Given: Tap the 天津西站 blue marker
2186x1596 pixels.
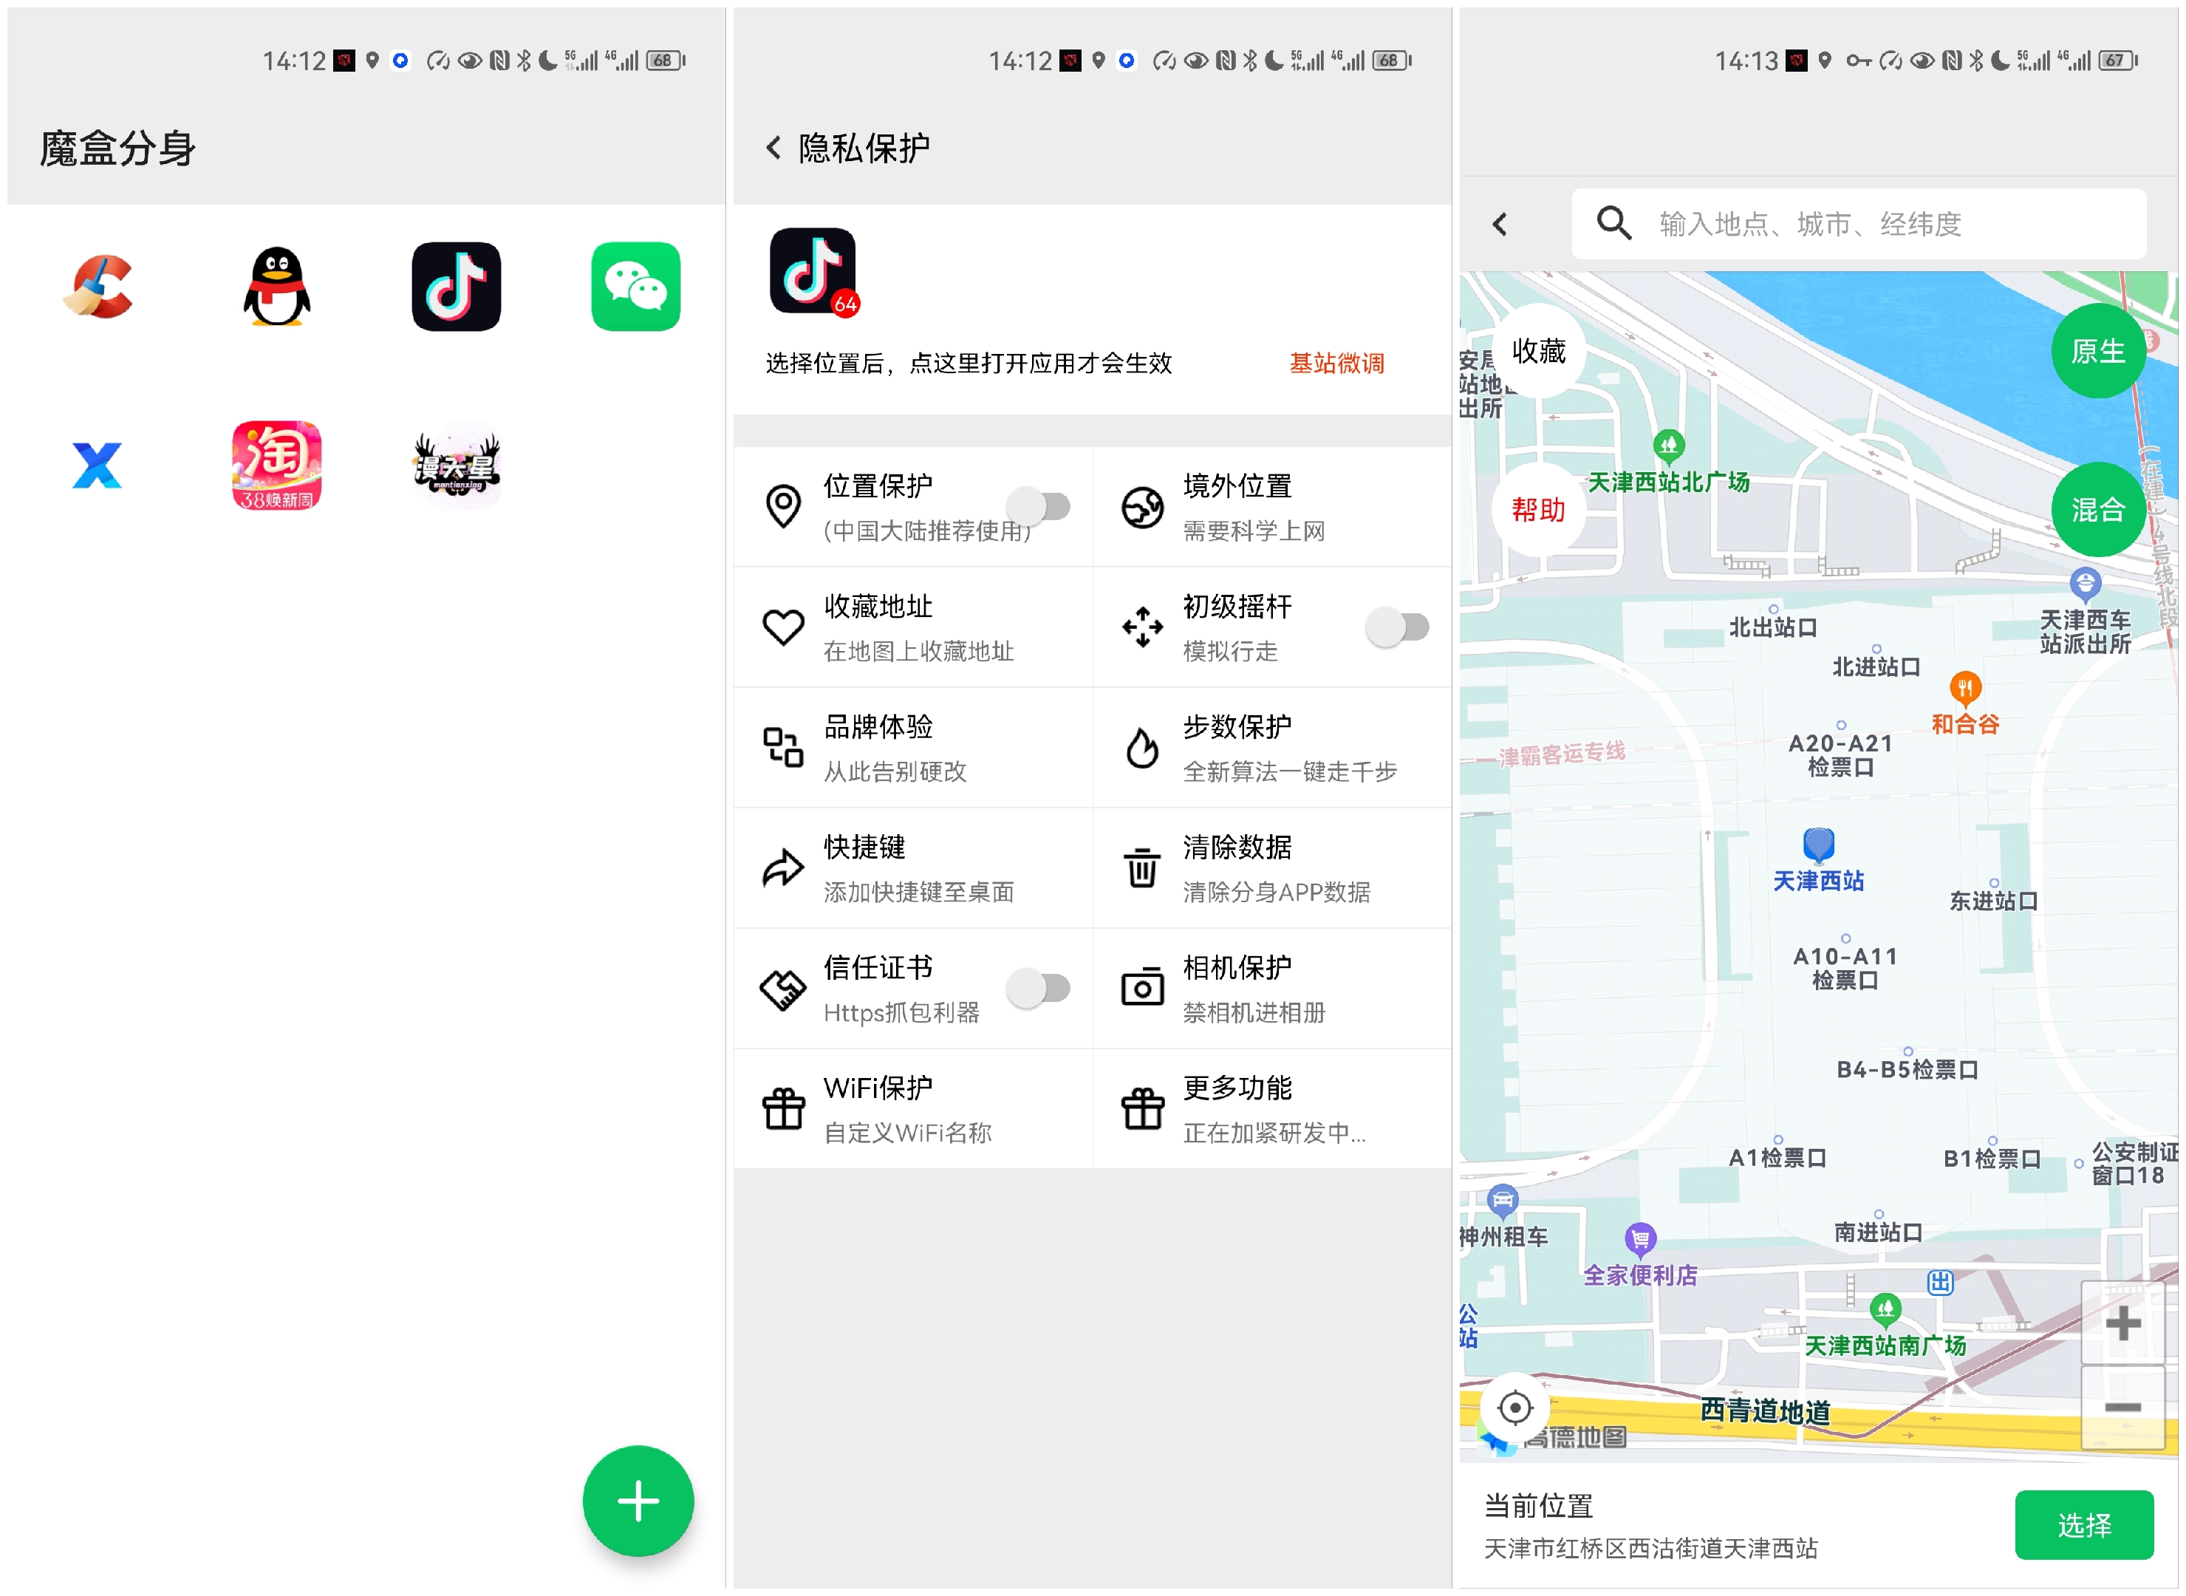Looking at the screenshot, I should (x=1819, y=845).
